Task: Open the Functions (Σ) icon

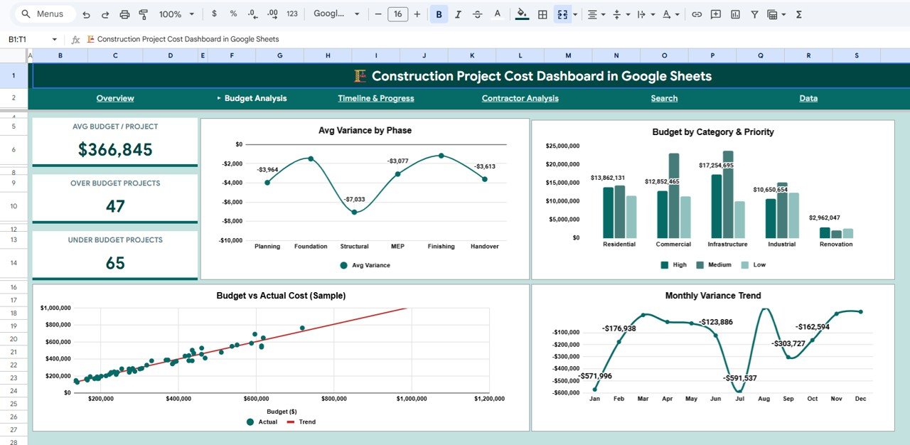Action: pyautogui.click(x=799, y=14)
